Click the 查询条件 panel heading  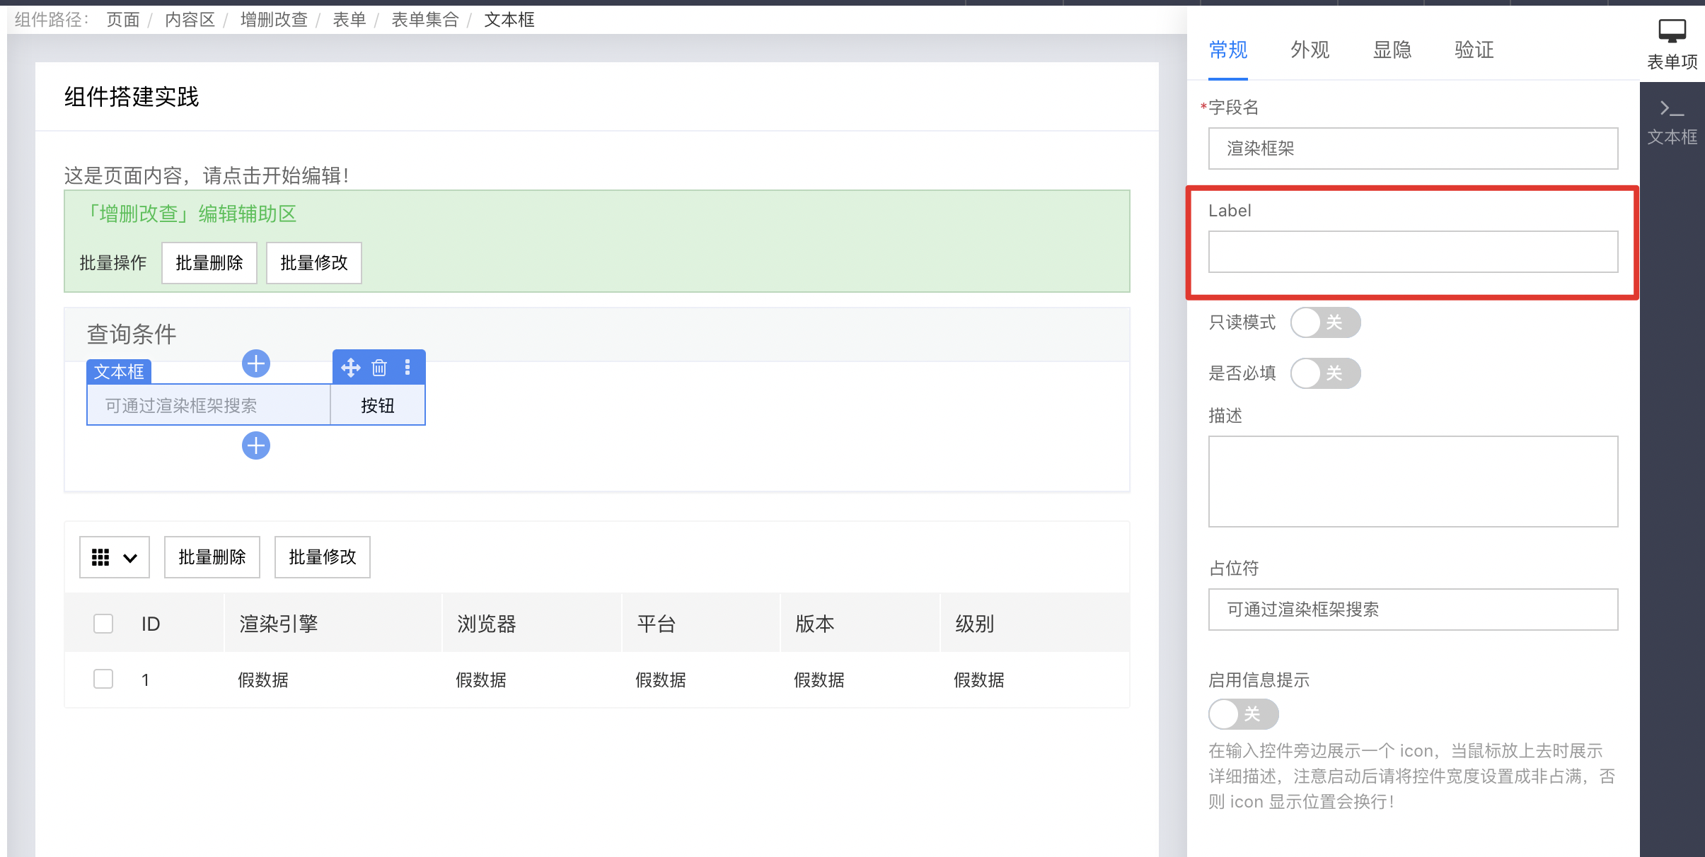132,334
